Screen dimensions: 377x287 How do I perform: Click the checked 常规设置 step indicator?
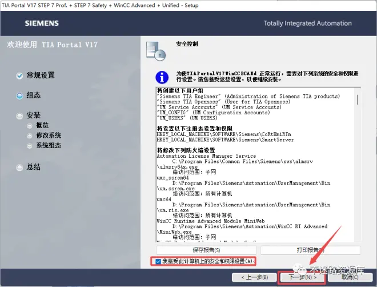pyautogui.click(x=19, y=76)
